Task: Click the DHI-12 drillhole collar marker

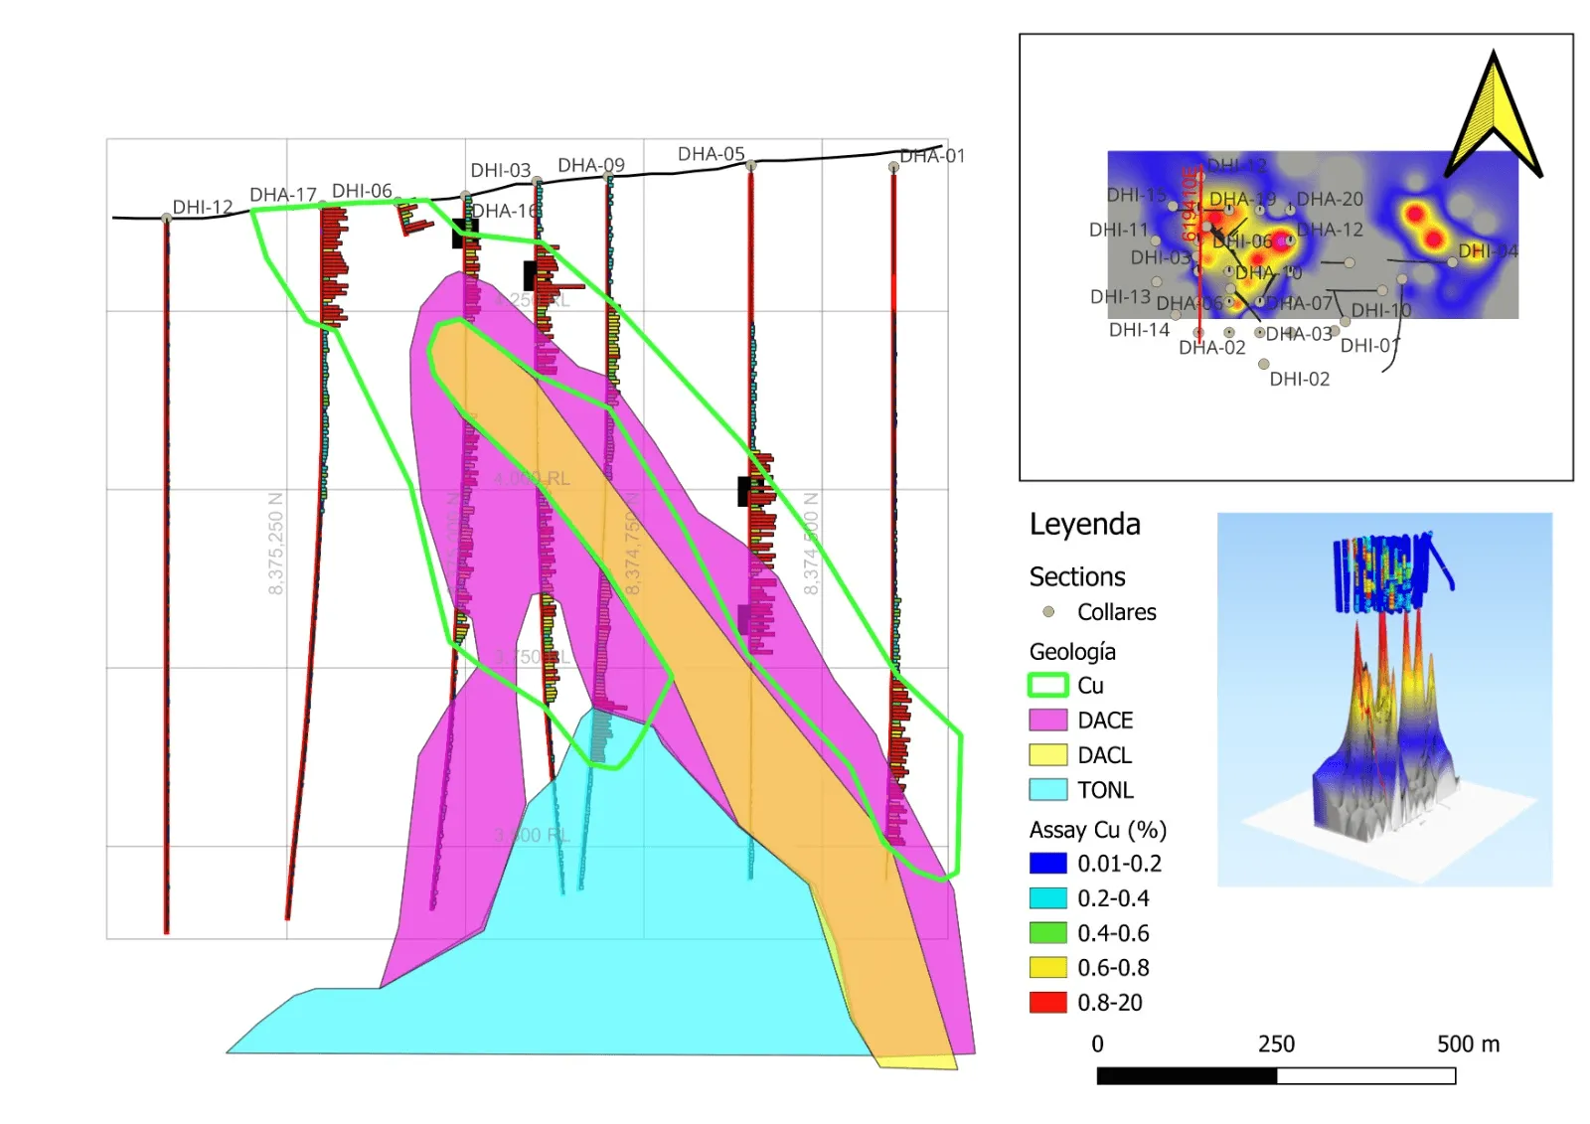Action: click(166, 219)
